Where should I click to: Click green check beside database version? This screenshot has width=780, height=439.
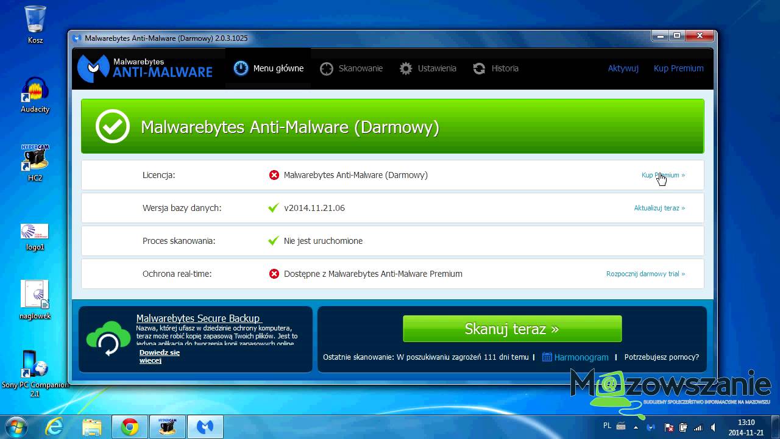274,208
